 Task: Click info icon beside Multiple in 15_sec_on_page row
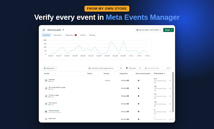click(x=128, y=96)
